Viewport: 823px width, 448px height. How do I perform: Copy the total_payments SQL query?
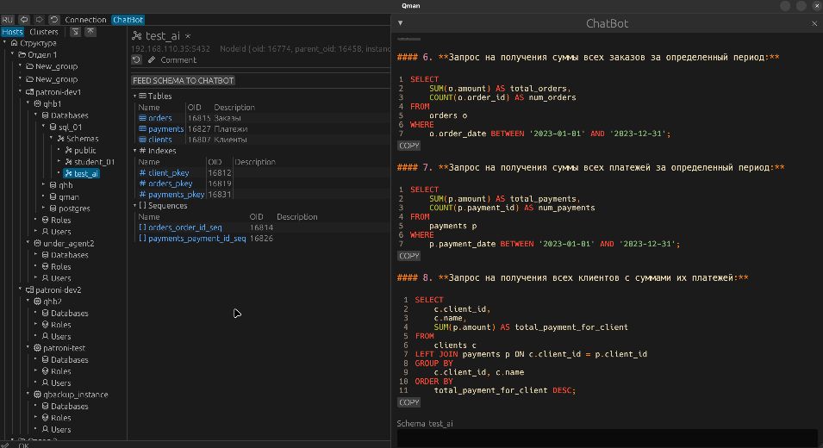408,256
